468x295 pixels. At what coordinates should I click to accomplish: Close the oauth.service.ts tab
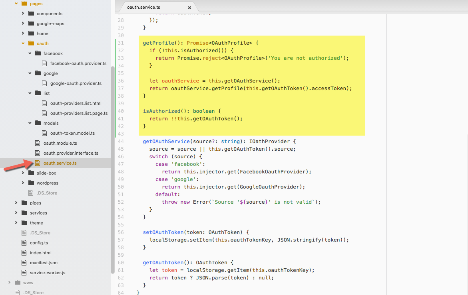(189, 8)
